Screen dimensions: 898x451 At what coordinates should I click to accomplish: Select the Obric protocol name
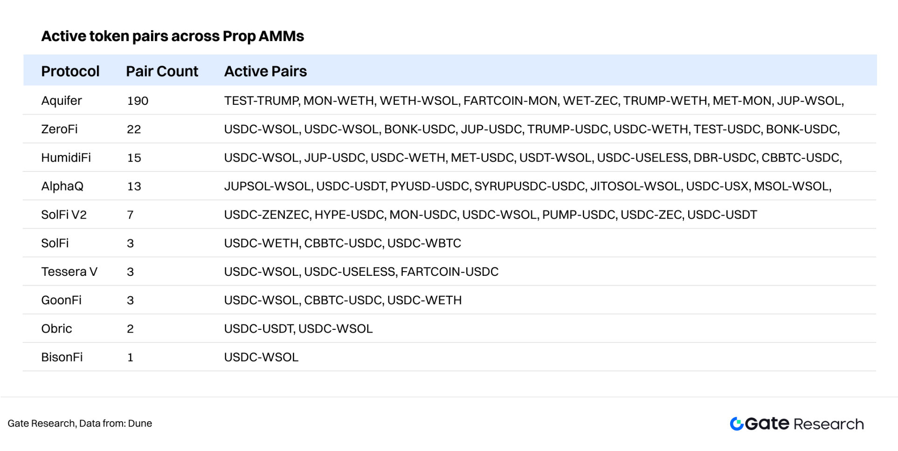56,328
